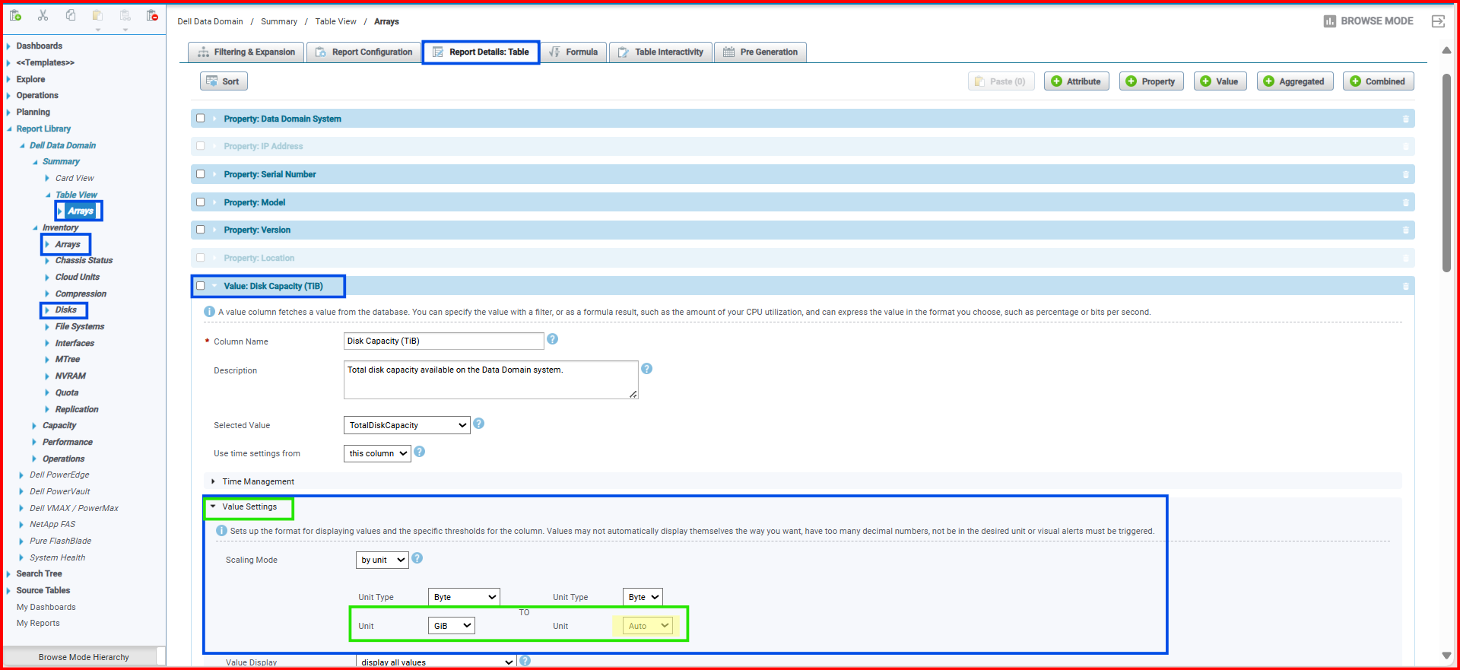Viewport: 1460px width, 670px height.
Task: Delete the Data Domain System row via trash icon
Action: tap(1405, 119)
